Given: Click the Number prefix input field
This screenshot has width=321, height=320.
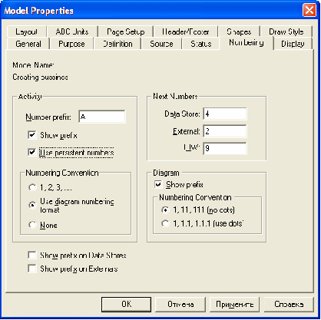Looking at the screenshot, I should [x=102, y=117].
